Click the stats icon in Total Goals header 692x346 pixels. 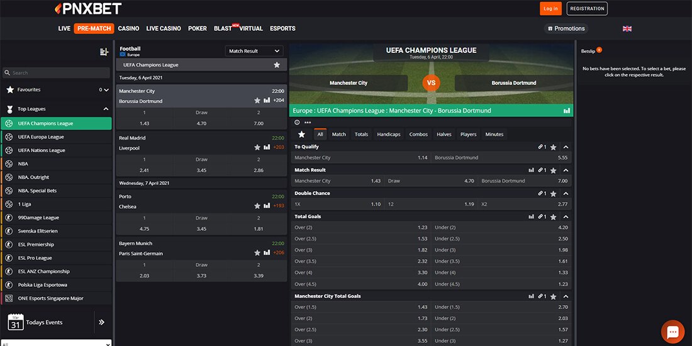coord(531,216)
